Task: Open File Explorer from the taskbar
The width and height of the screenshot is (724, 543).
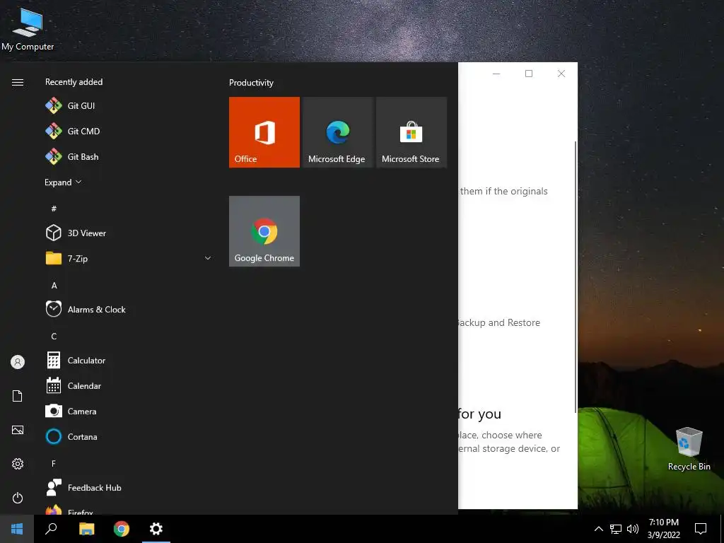Action: pyautogui.click(x=86, y=529)
